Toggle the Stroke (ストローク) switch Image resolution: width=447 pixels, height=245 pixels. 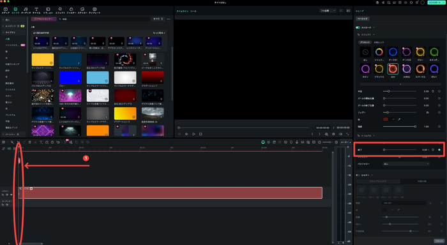(358, 27)
